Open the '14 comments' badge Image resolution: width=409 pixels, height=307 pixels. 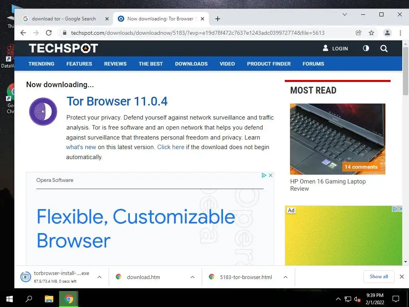click(361, 167)
